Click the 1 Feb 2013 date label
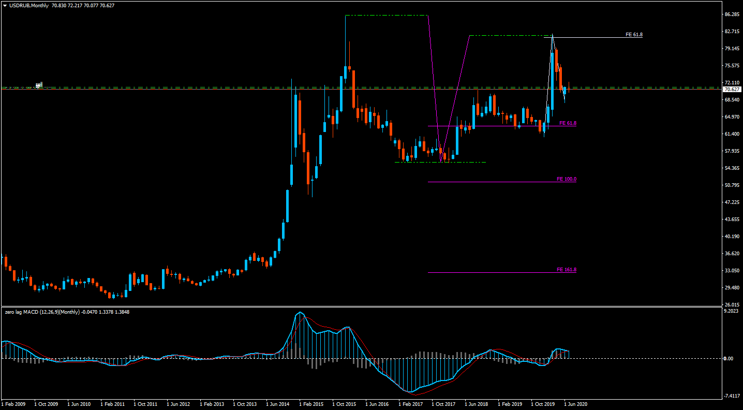743x410 pixels. (212, 404)
